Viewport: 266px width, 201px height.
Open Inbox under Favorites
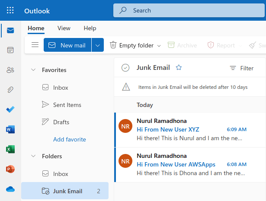[61, 88]
